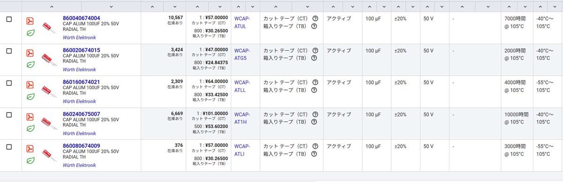The image size is (563, 182).
Task: Open 箱入りテープ (TB) help icon in WCAP-ATUL row
Action: pyautogui.click(x=315, y=26)
